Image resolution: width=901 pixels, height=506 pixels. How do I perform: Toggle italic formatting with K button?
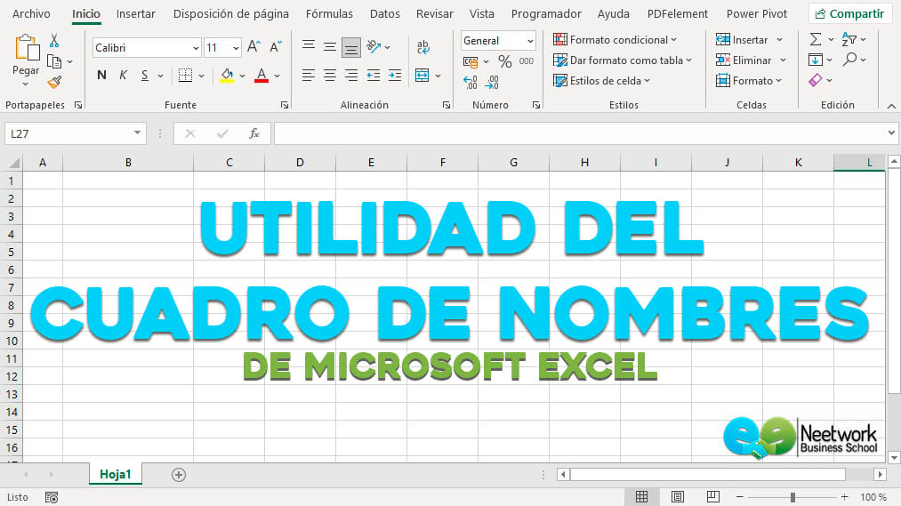(123, 76)
